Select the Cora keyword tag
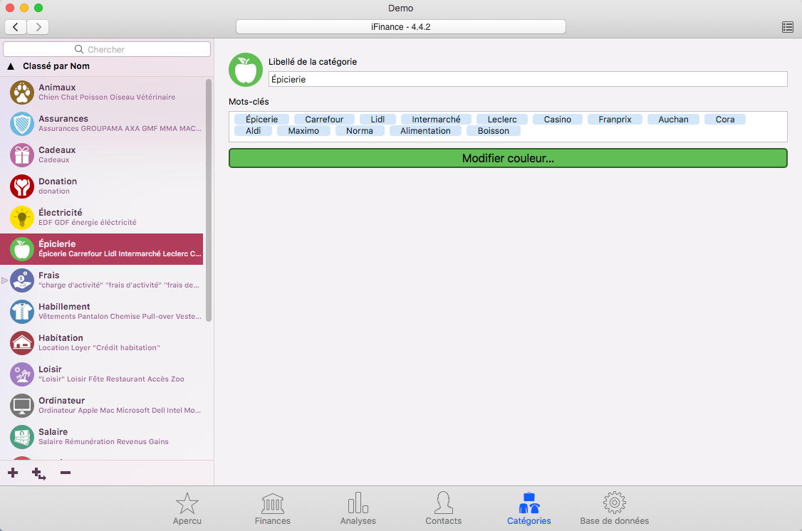The width and height of the screenshot is (802, 531). point(725,119)
